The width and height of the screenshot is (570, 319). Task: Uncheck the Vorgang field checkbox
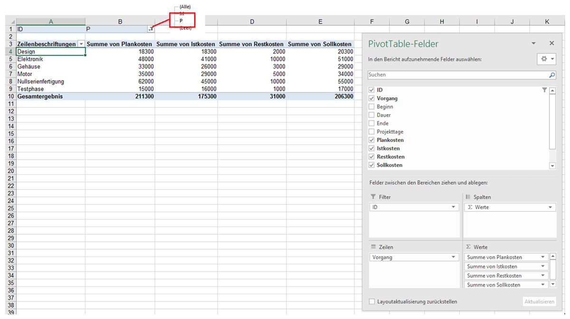tap(371, 98)
